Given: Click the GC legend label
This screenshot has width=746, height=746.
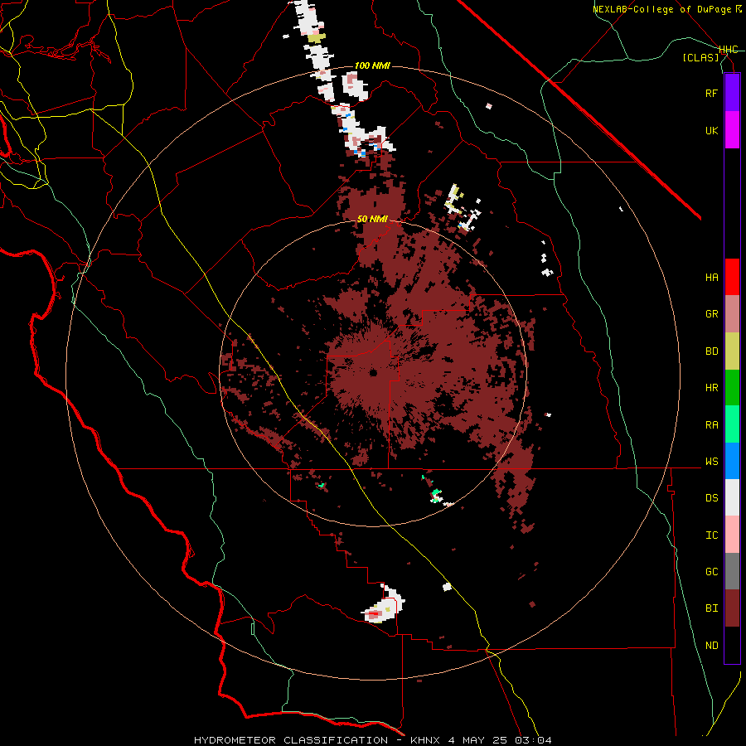Looking at the screenshot, I should click(711, 572).
